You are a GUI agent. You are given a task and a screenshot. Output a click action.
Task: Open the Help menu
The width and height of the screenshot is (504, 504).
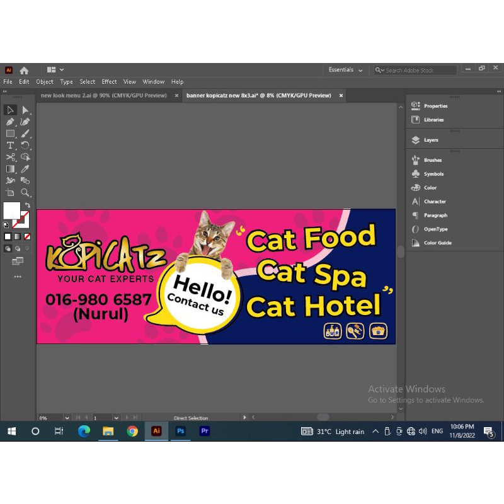tap(178, 82)
